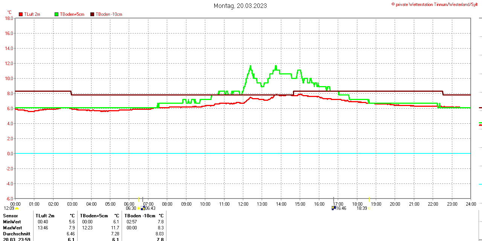482x241 pixels.
Task: Click the dark red TBoden -10cm legend swatch
Action: pos(92,14)
